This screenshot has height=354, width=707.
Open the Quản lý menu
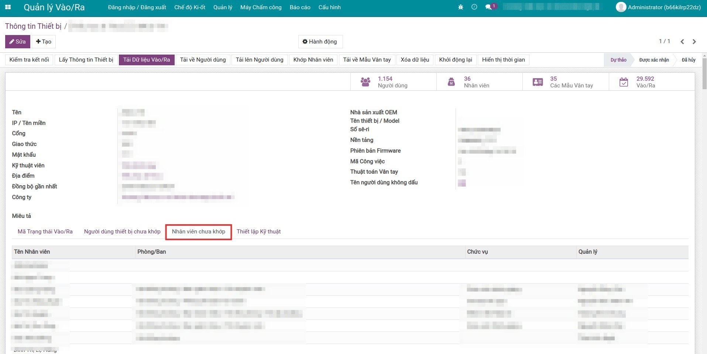click(x=223, y=7)
